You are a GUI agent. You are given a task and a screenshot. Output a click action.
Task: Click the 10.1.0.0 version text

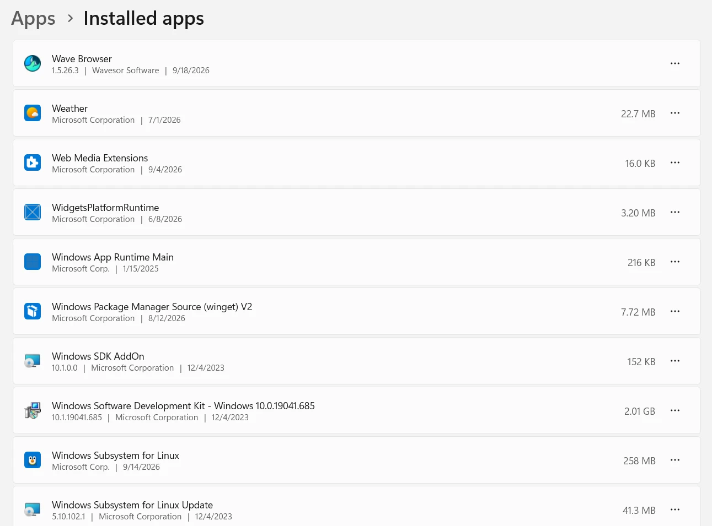coord(65,368)
